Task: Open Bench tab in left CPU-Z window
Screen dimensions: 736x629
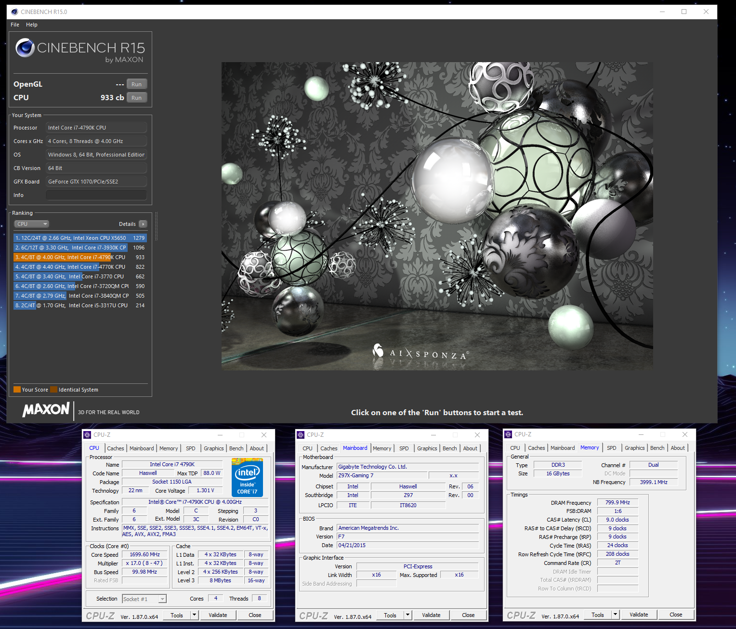Action: 237,448
